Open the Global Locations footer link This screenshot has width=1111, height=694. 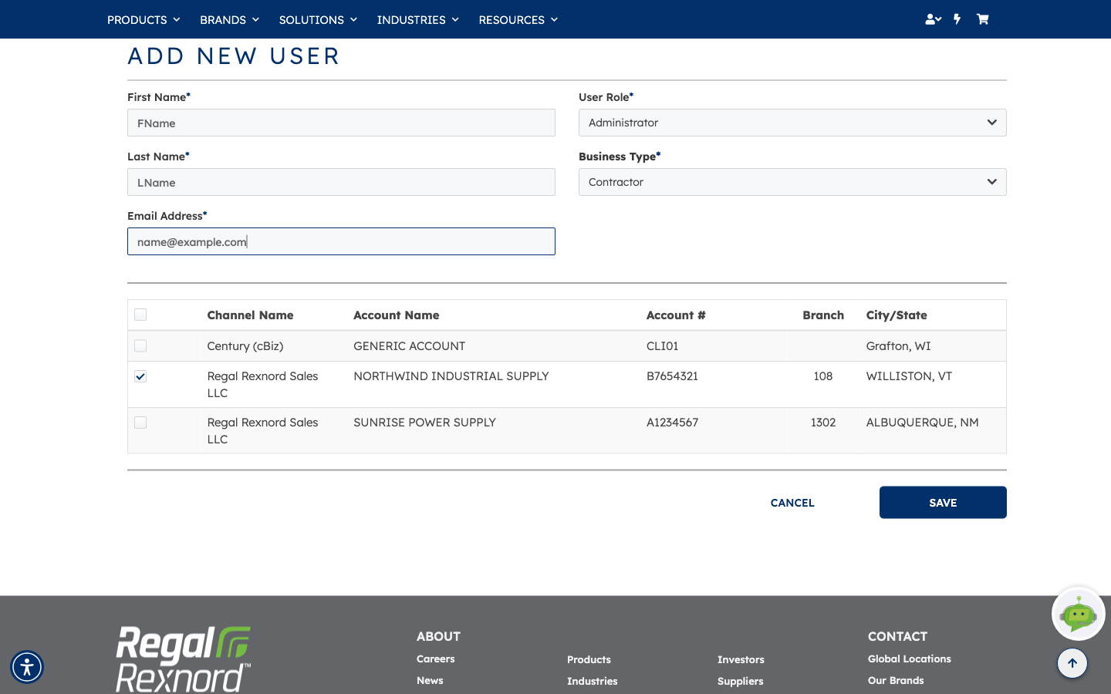point(910,659)
